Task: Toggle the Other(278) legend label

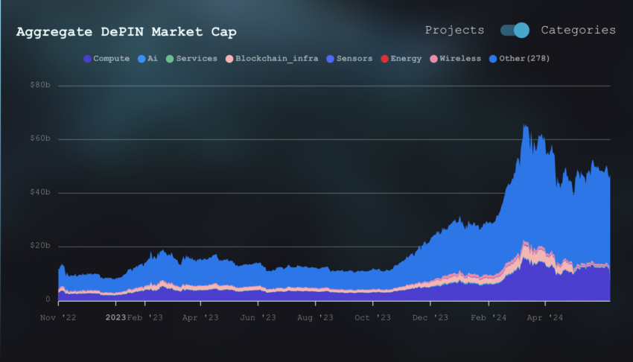Action: click(x=524, y=59)
